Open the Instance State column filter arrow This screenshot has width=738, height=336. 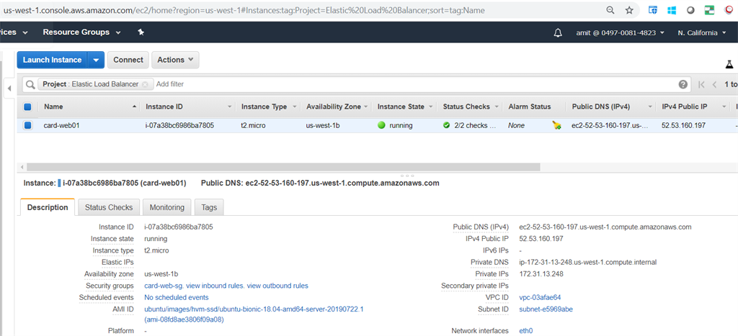431,107
